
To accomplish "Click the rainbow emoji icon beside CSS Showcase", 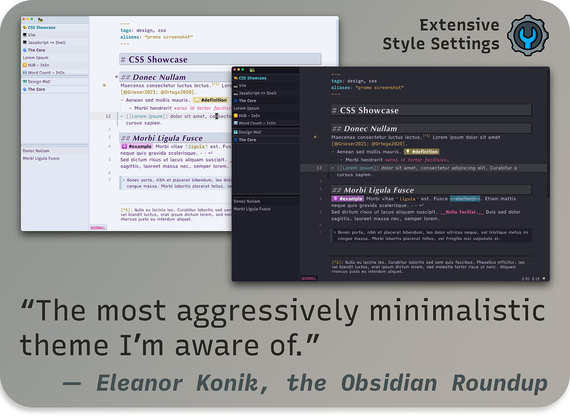I will pyautogui.click(x=25, y=27).
